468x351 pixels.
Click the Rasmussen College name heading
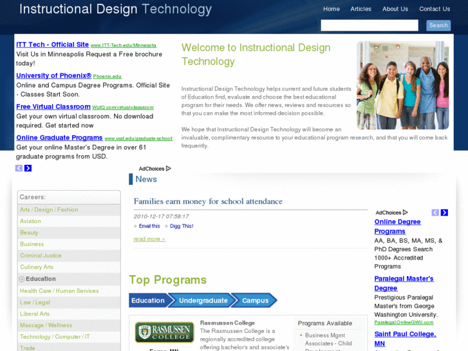pos(227,323)
